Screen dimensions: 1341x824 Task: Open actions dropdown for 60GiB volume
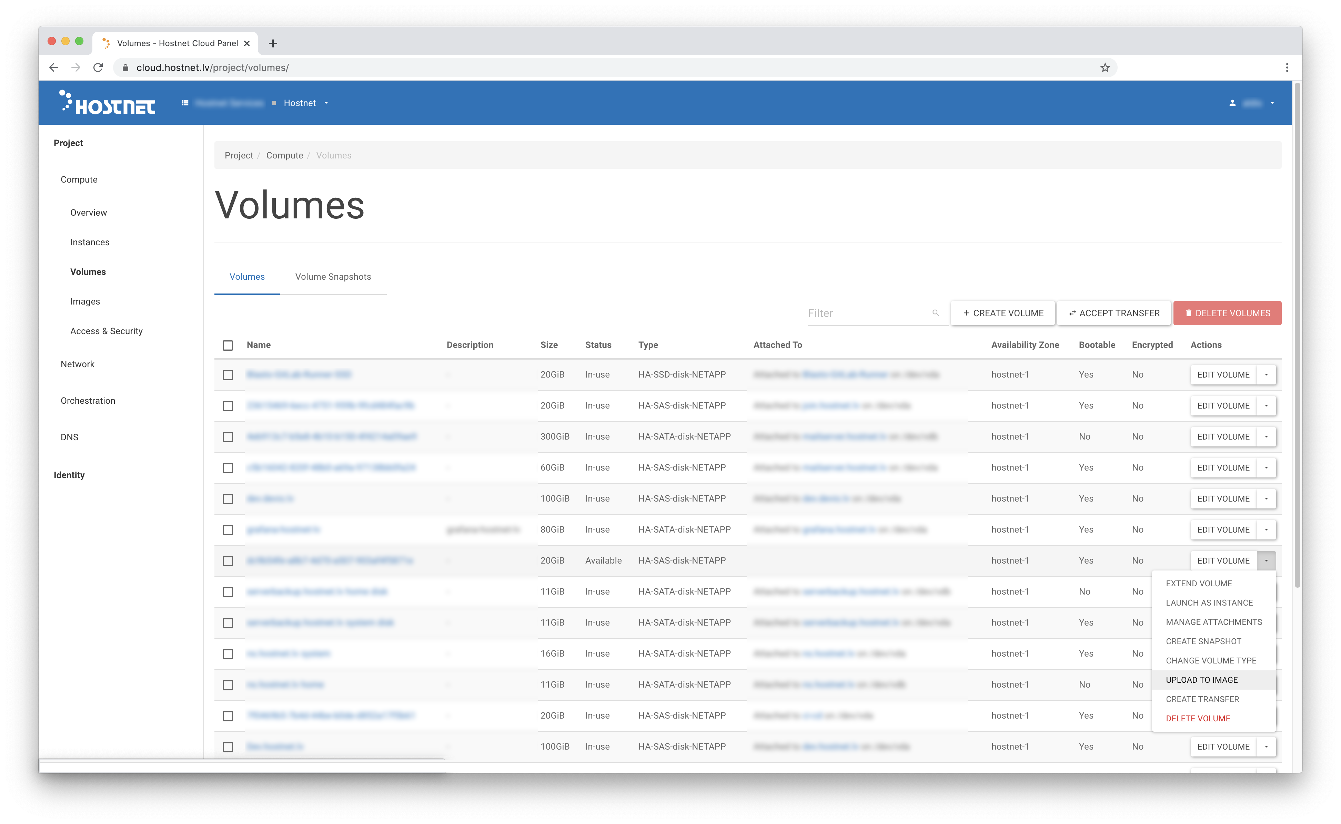[x=1266, y=467]
